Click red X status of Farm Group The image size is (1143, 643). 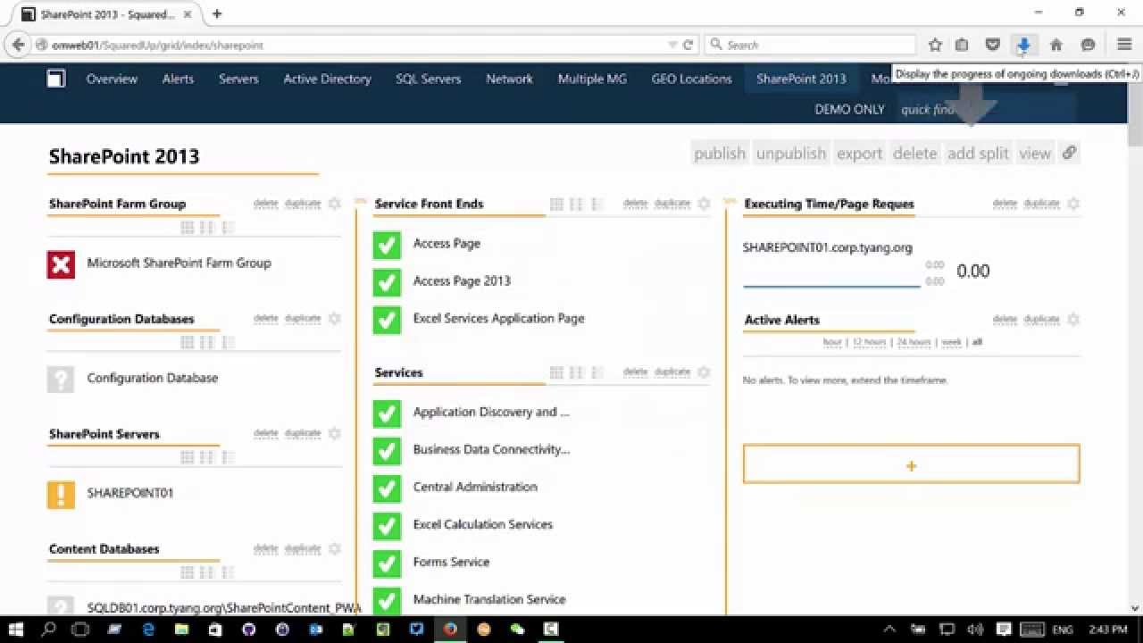61,263
